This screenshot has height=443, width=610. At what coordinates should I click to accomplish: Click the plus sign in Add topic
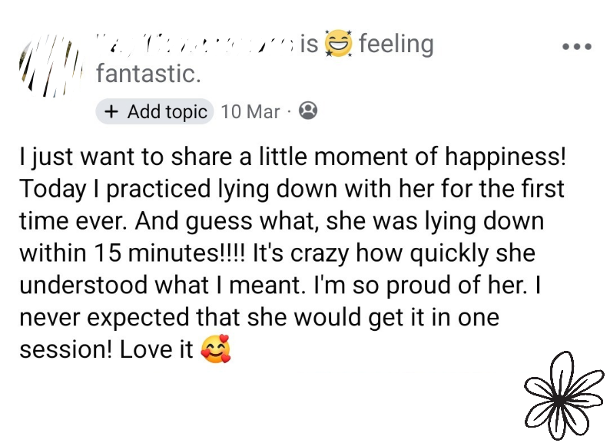(x=111, y=111)
